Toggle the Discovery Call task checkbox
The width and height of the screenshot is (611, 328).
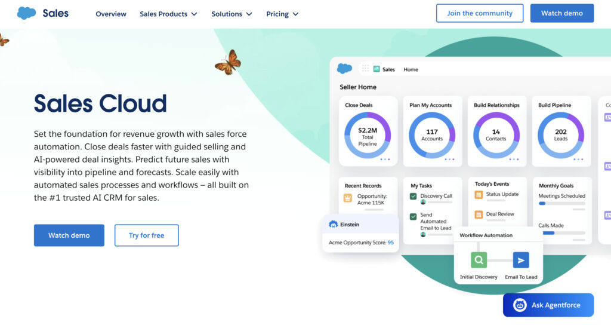pyautogui.click(x=413, y=196)
